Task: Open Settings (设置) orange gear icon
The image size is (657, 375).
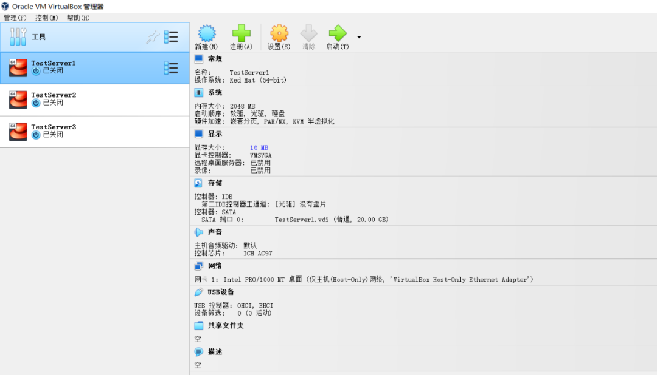Action: click(279, 33)
